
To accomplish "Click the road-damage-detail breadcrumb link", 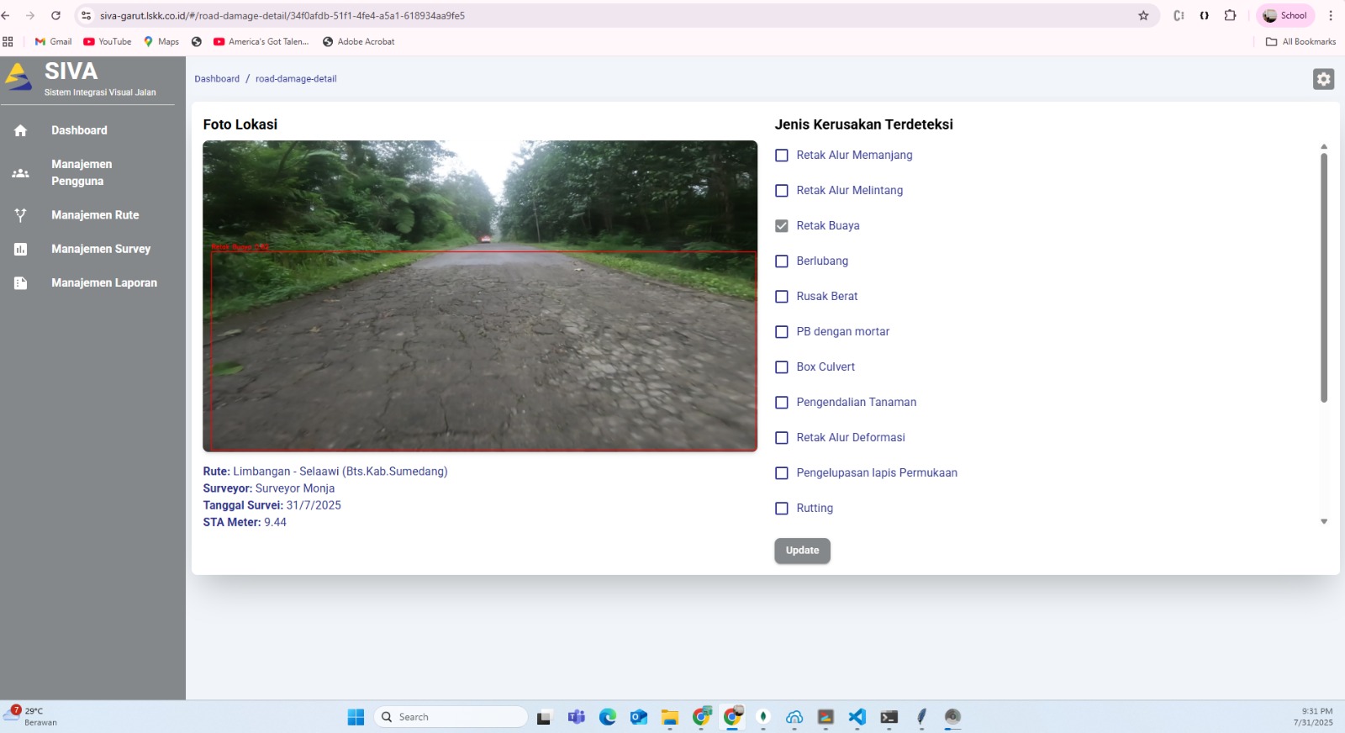I will (x=296, y=79).
